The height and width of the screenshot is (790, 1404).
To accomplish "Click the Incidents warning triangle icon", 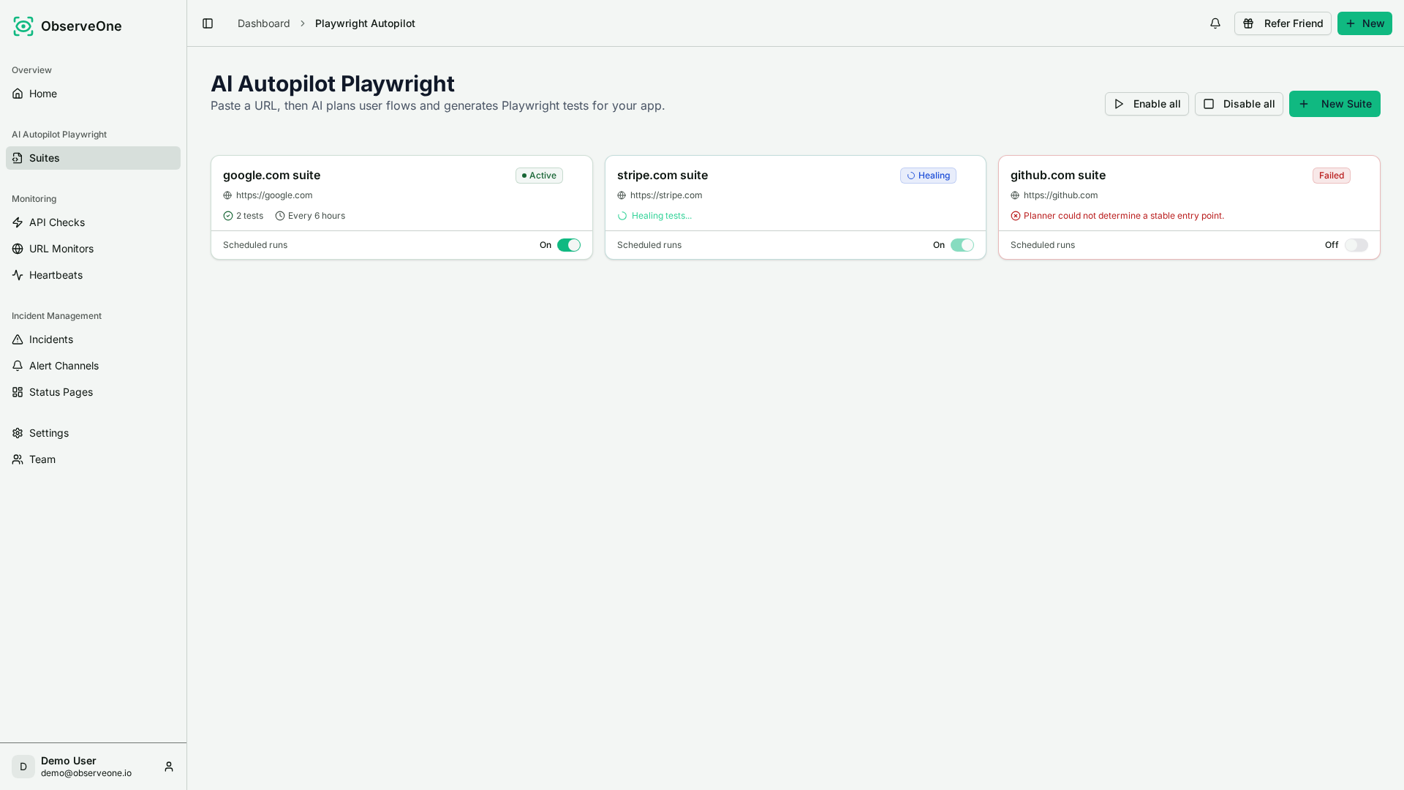I will tap(18, 339).
